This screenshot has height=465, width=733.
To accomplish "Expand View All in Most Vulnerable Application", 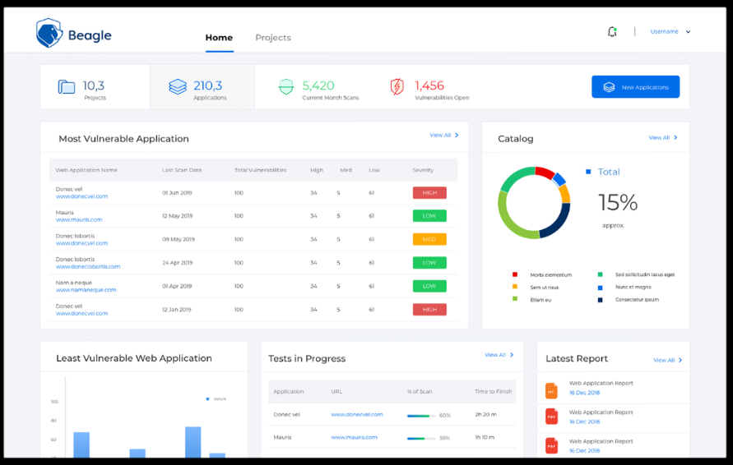I will point(443,136).
